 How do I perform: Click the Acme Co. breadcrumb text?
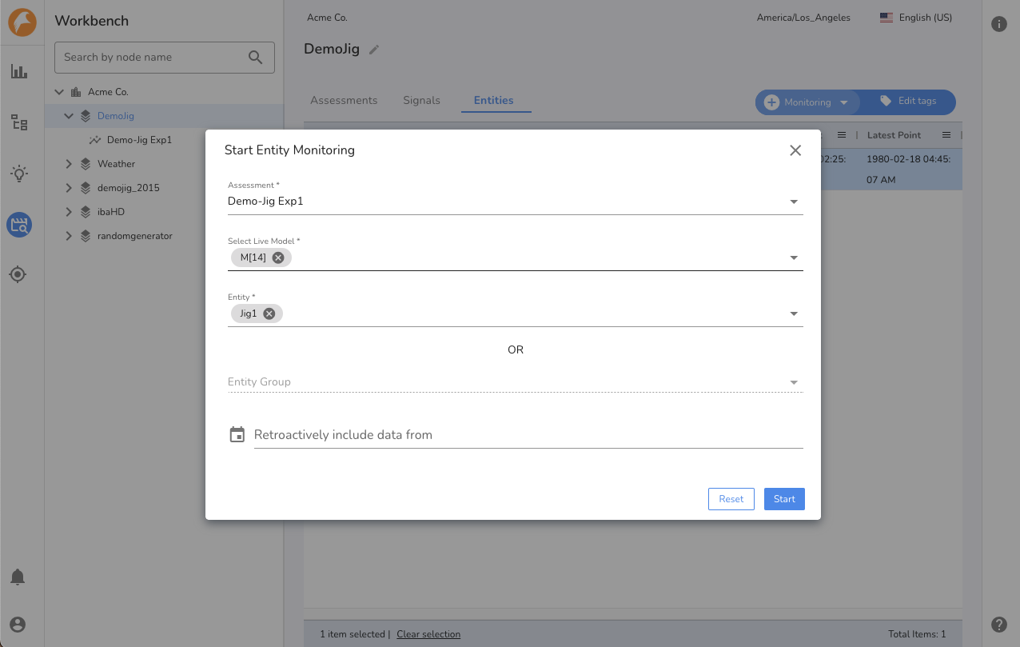click(327, 18)
